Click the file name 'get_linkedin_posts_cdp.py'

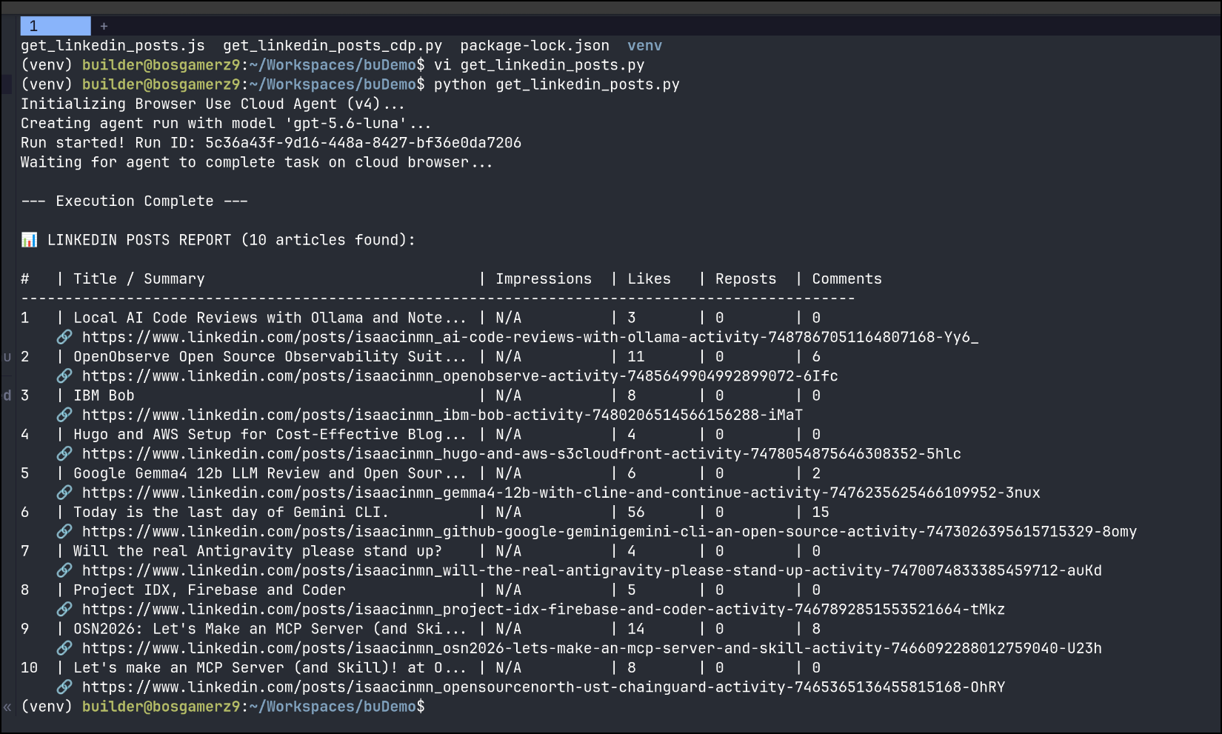click(x=333, y=46)
